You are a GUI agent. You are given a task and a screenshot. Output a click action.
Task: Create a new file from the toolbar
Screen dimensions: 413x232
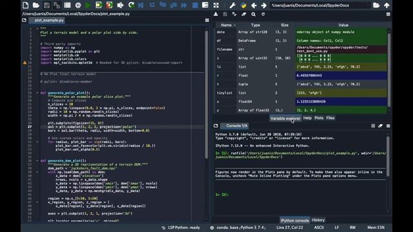point(26,5)
